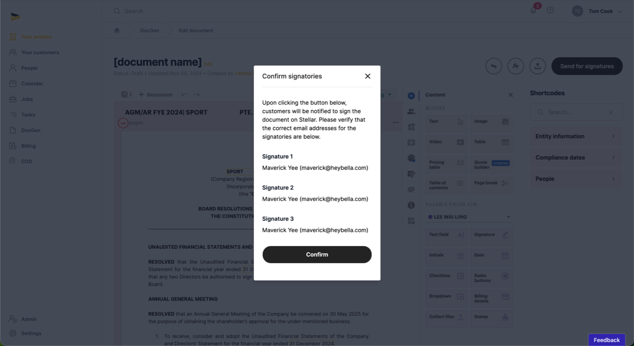Click the upload export icon button

[x=537, y=66]
